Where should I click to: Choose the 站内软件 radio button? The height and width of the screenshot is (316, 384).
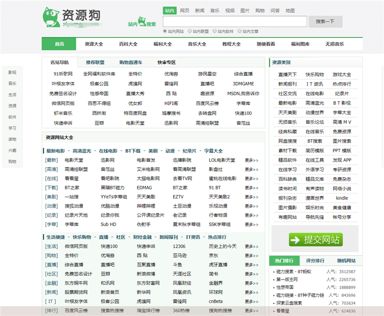point(215,31)
